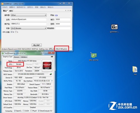This screenshot has height=113, width=140.
Task: Switch to the Sensors tab in GPU-Z
Action: coord(17,57)
